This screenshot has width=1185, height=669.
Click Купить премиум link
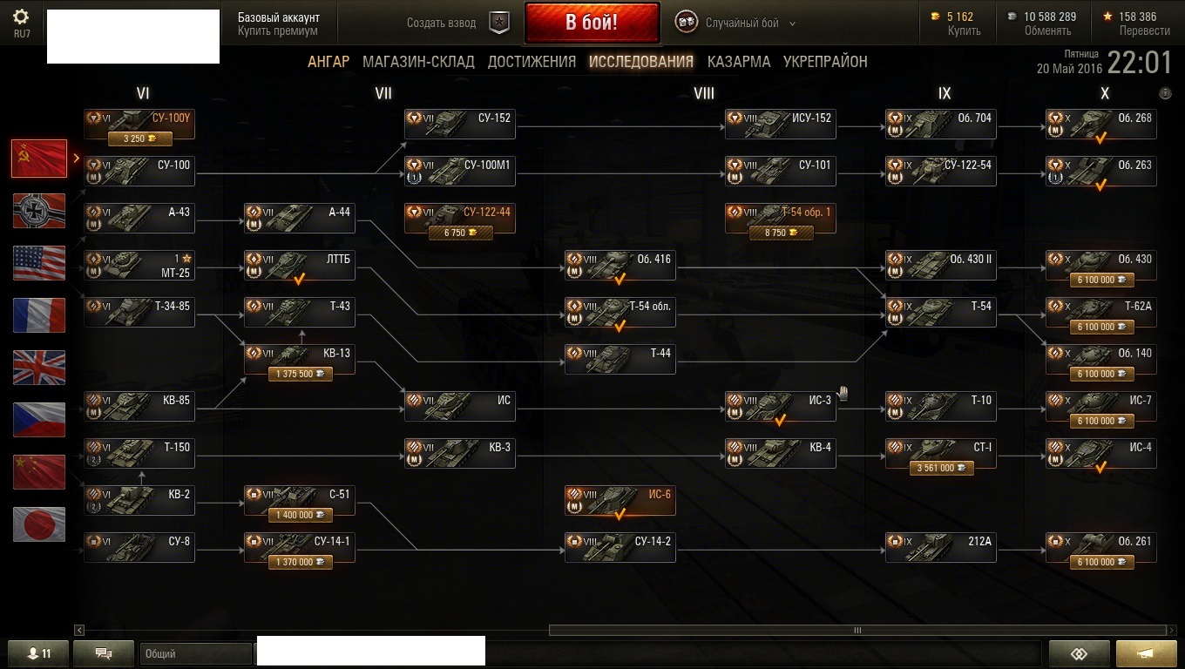coord(278,31)
